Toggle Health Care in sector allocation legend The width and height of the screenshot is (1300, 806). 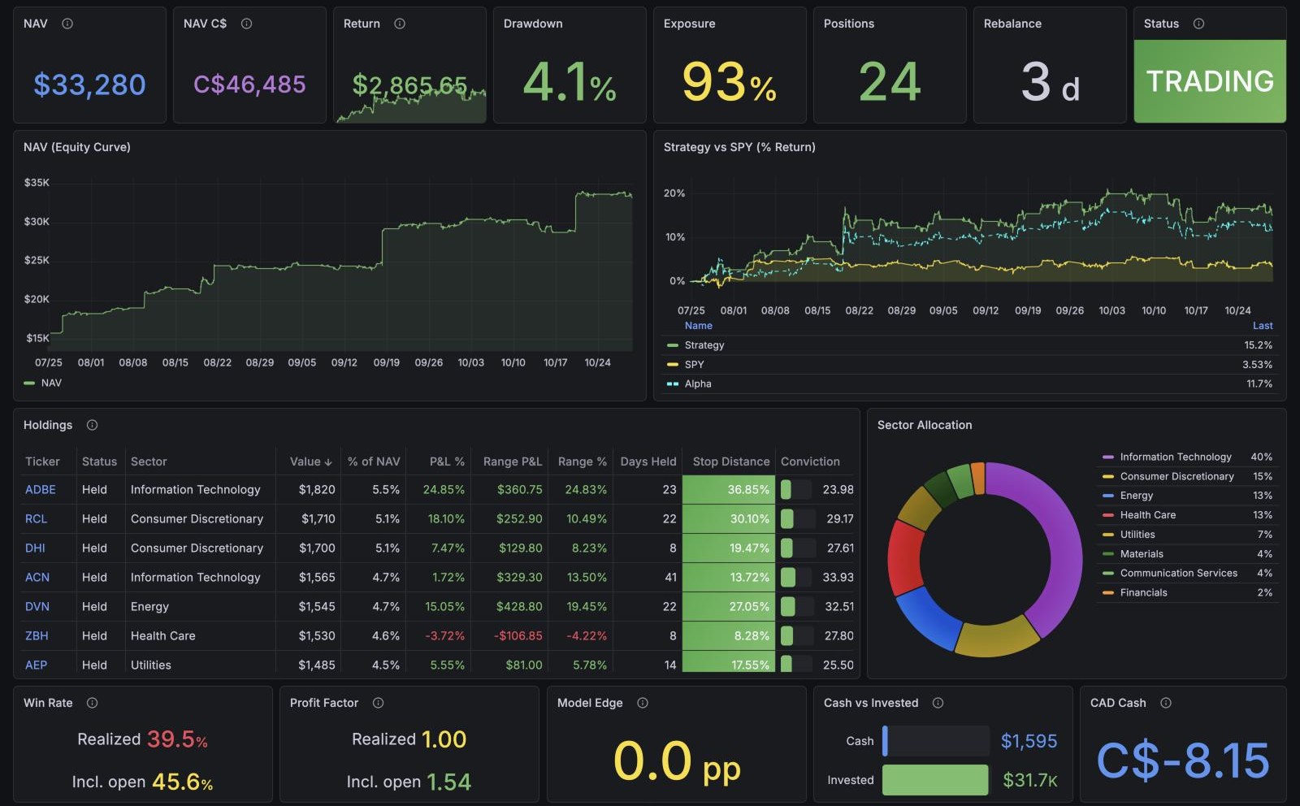coord(1148,515)
